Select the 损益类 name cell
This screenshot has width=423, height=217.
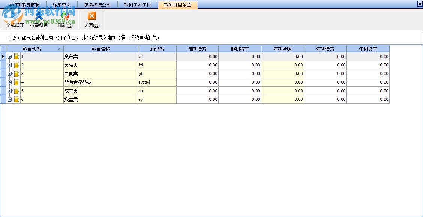[100, 100]
